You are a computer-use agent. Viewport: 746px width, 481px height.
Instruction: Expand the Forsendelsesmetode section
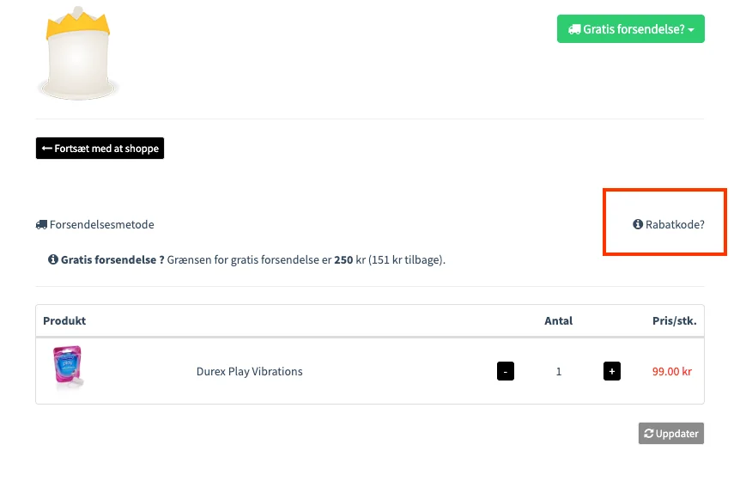pos(101,225)
